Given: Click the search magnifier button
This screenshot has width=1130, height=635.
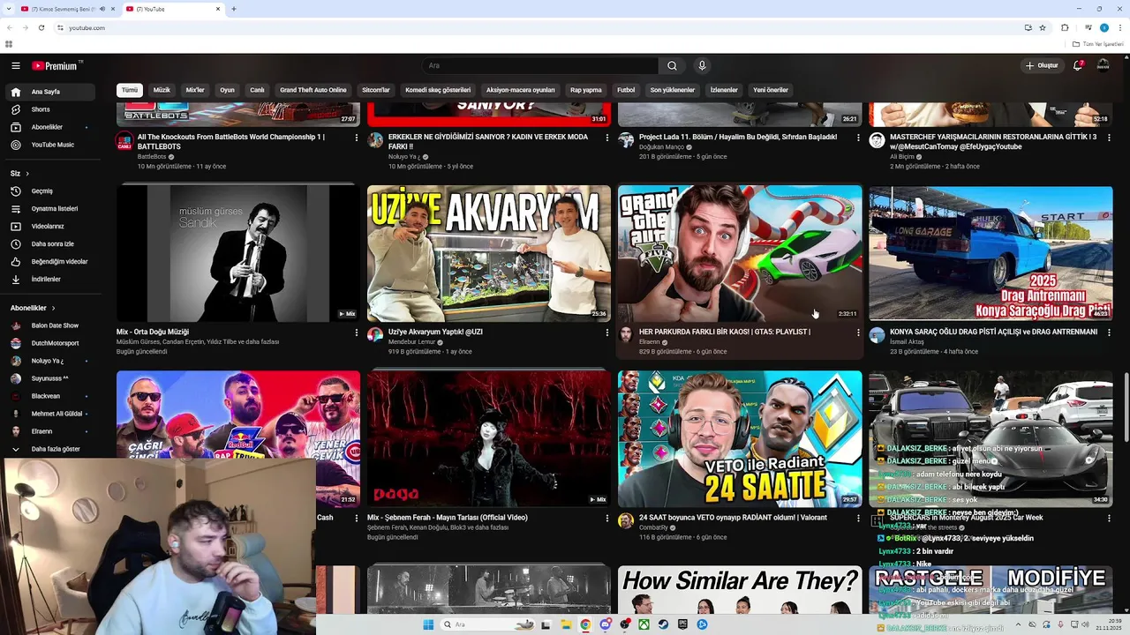Looking at the screenshot, I should [672, 65].
